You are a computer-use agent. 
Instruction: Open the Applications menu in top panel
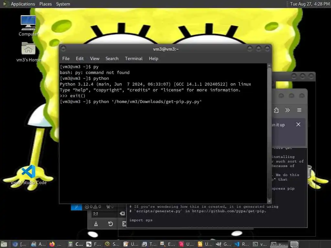pos(19,4)
